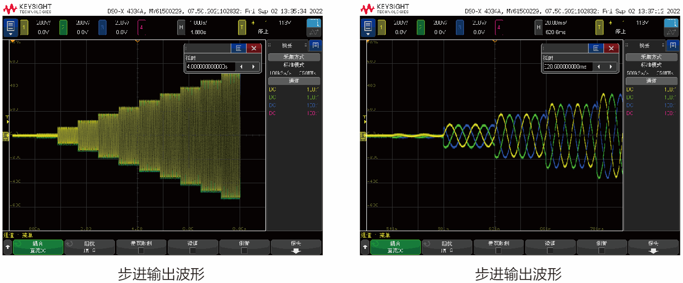Select pink channel 4 badge on right scope

(x=498, y=28)
